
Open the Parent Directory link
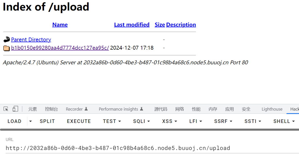[x=31, y=40]
